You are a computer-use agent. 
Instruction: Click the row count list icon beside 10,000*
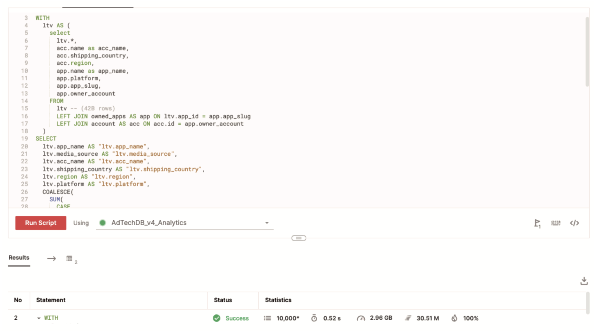267,318
